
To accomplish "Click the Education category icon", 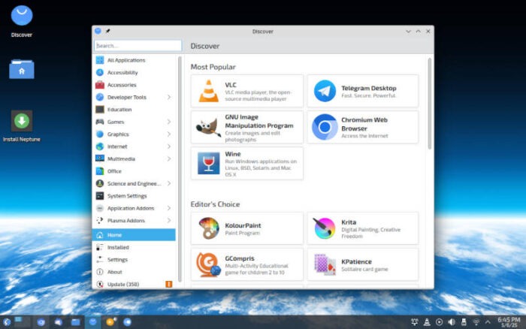I will [x=100, y=110].
